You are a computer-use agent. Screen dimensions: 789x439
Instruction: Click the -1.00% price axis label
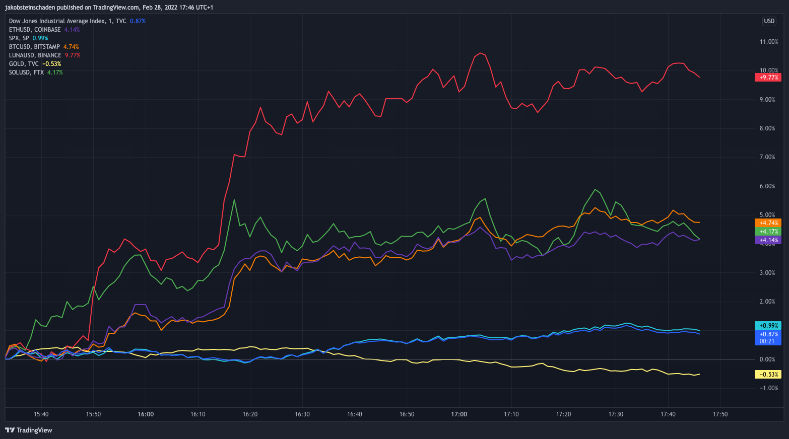(769, 388)
